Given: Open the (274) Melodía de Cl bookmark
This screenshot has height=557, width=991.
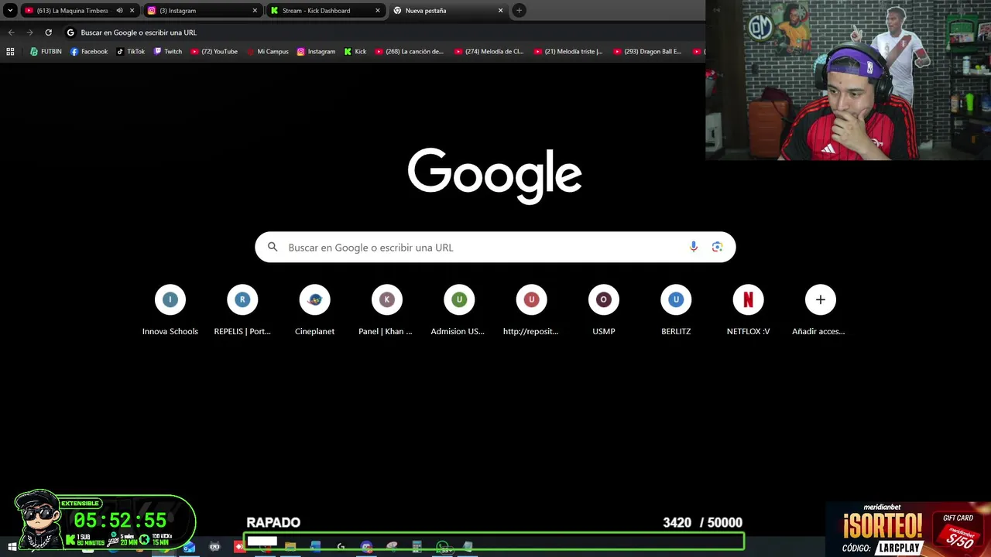Looking at the screenshot, I should (489, 52).
